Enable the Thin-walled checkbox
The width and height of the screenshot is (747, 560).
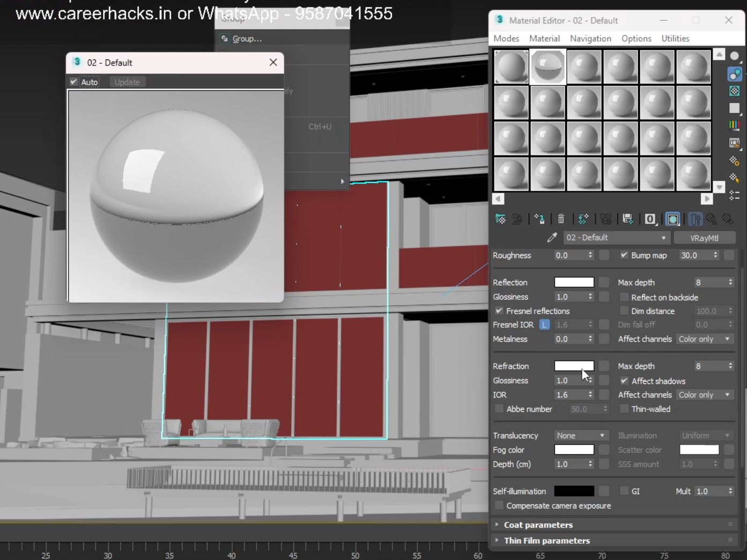point(624,409)
